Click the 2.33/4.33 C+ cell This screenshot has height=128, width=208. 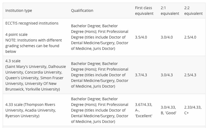pos(193,110)
